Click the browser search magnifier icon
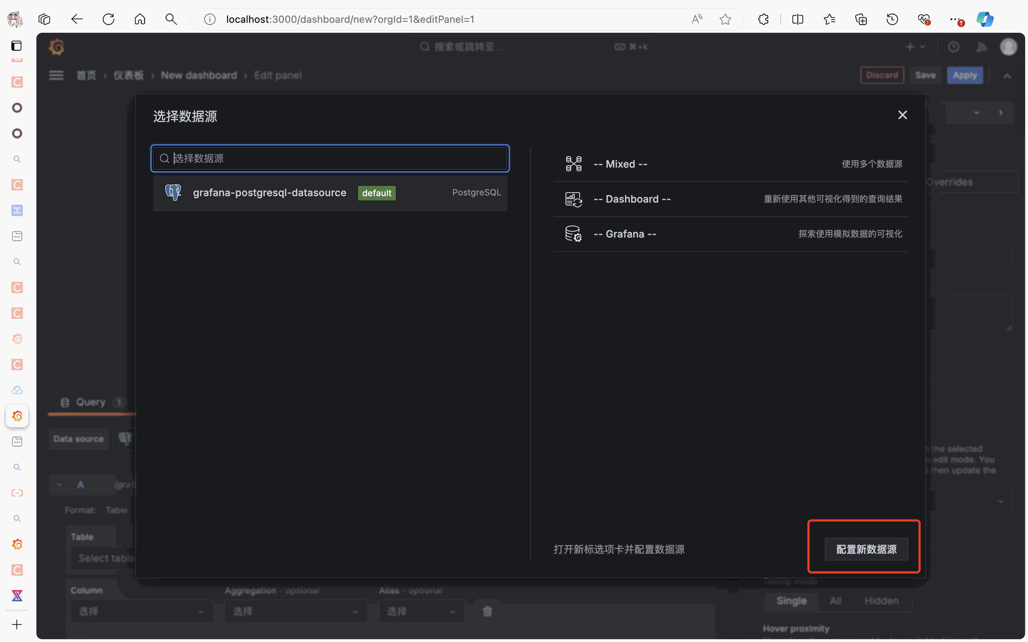Viewport: 1028px width, 642px height. click(171, 19)
